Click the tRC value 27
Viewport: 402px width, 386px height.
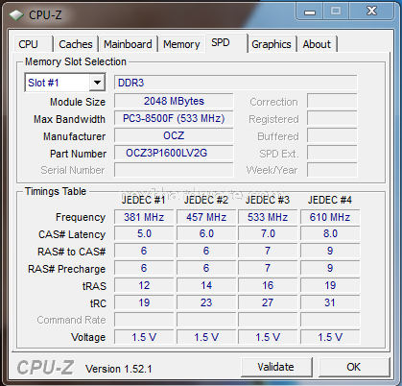point(268,302)
